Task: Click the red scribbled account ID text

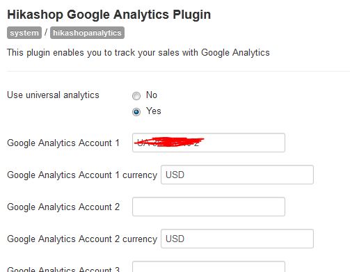Action: click(x=169, y=142)
